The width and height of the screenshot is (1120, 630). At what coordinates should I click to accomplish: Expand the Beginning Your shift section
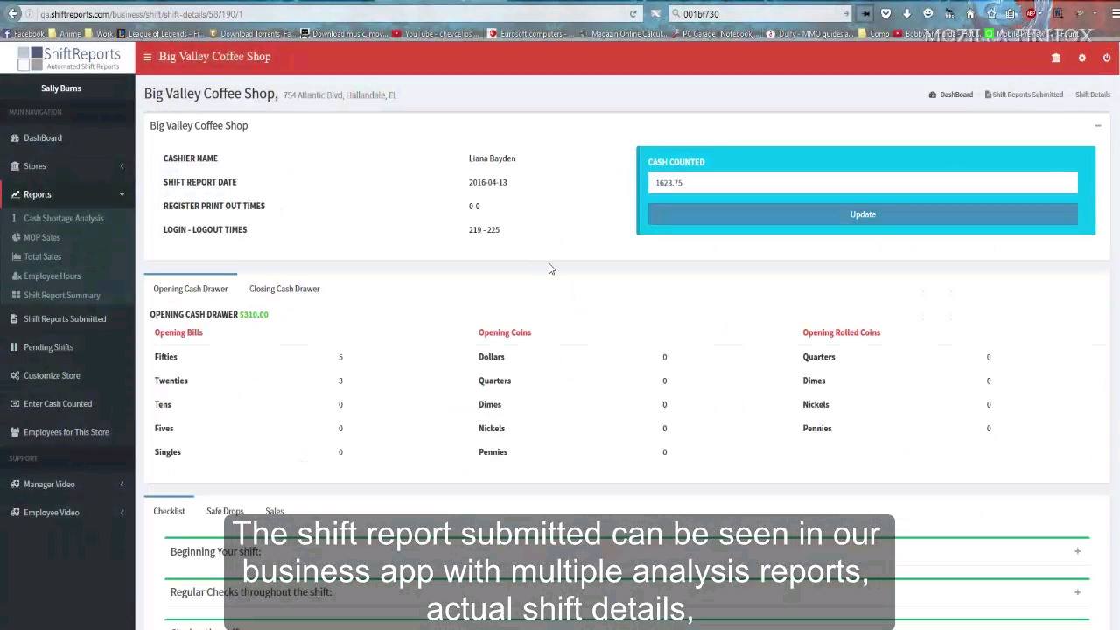click(1077, 552)
